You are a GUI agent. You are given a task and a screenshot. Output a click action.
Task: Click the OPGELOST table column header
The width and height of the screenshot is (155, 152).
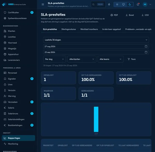(x=63, y=145)
